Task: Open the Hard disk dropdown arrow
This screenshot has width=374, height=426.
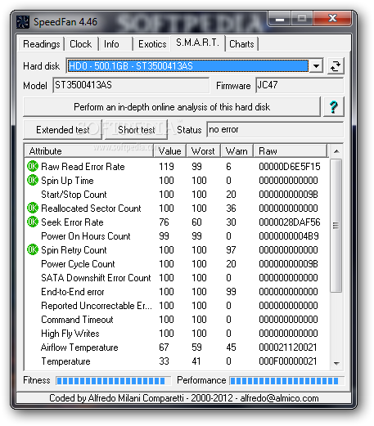Action: pos(316,66)
